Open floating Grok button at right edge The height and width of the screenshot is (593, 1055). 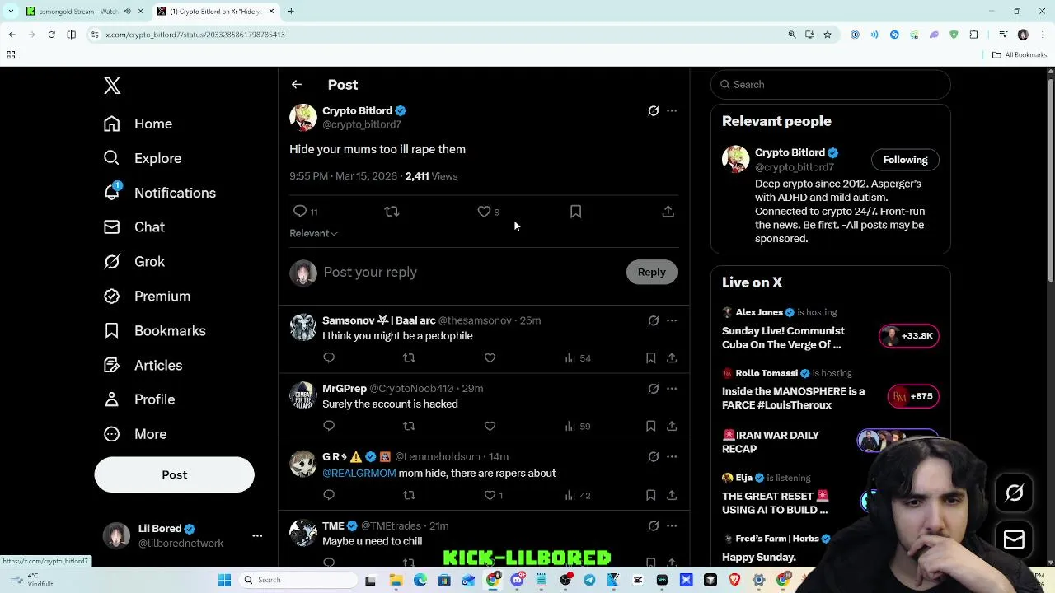pyautogui.click(x=1014, y=493)
